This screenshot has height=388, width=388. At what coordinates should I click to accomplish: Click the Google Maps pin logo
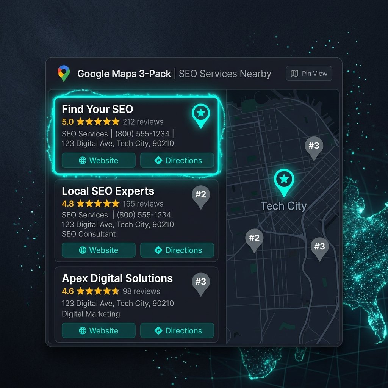64,74
